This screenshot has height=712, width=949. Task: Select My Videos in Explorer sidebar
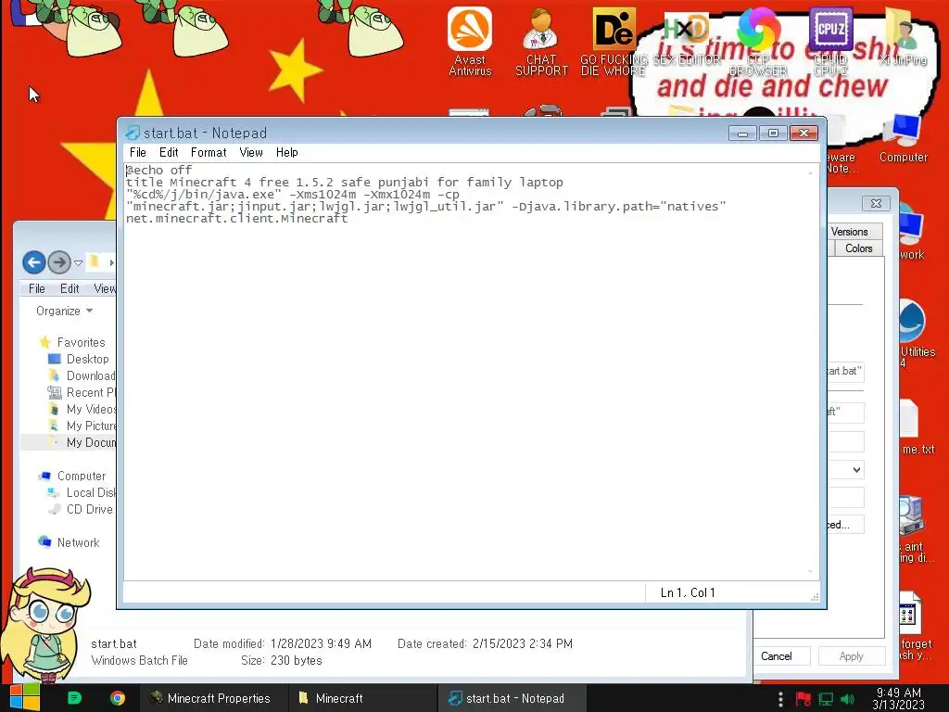[x=82, y=409]
